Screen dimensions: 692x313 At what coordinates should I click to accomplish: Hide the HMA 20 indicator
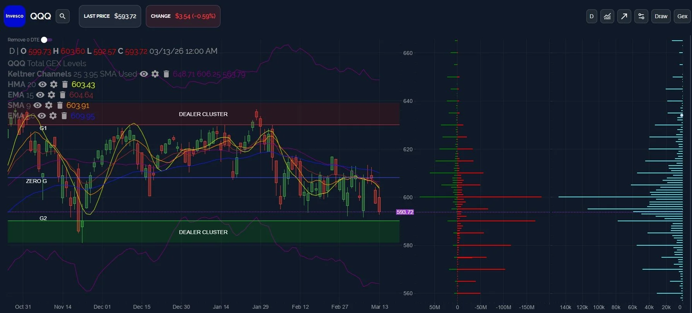point(43,84)
